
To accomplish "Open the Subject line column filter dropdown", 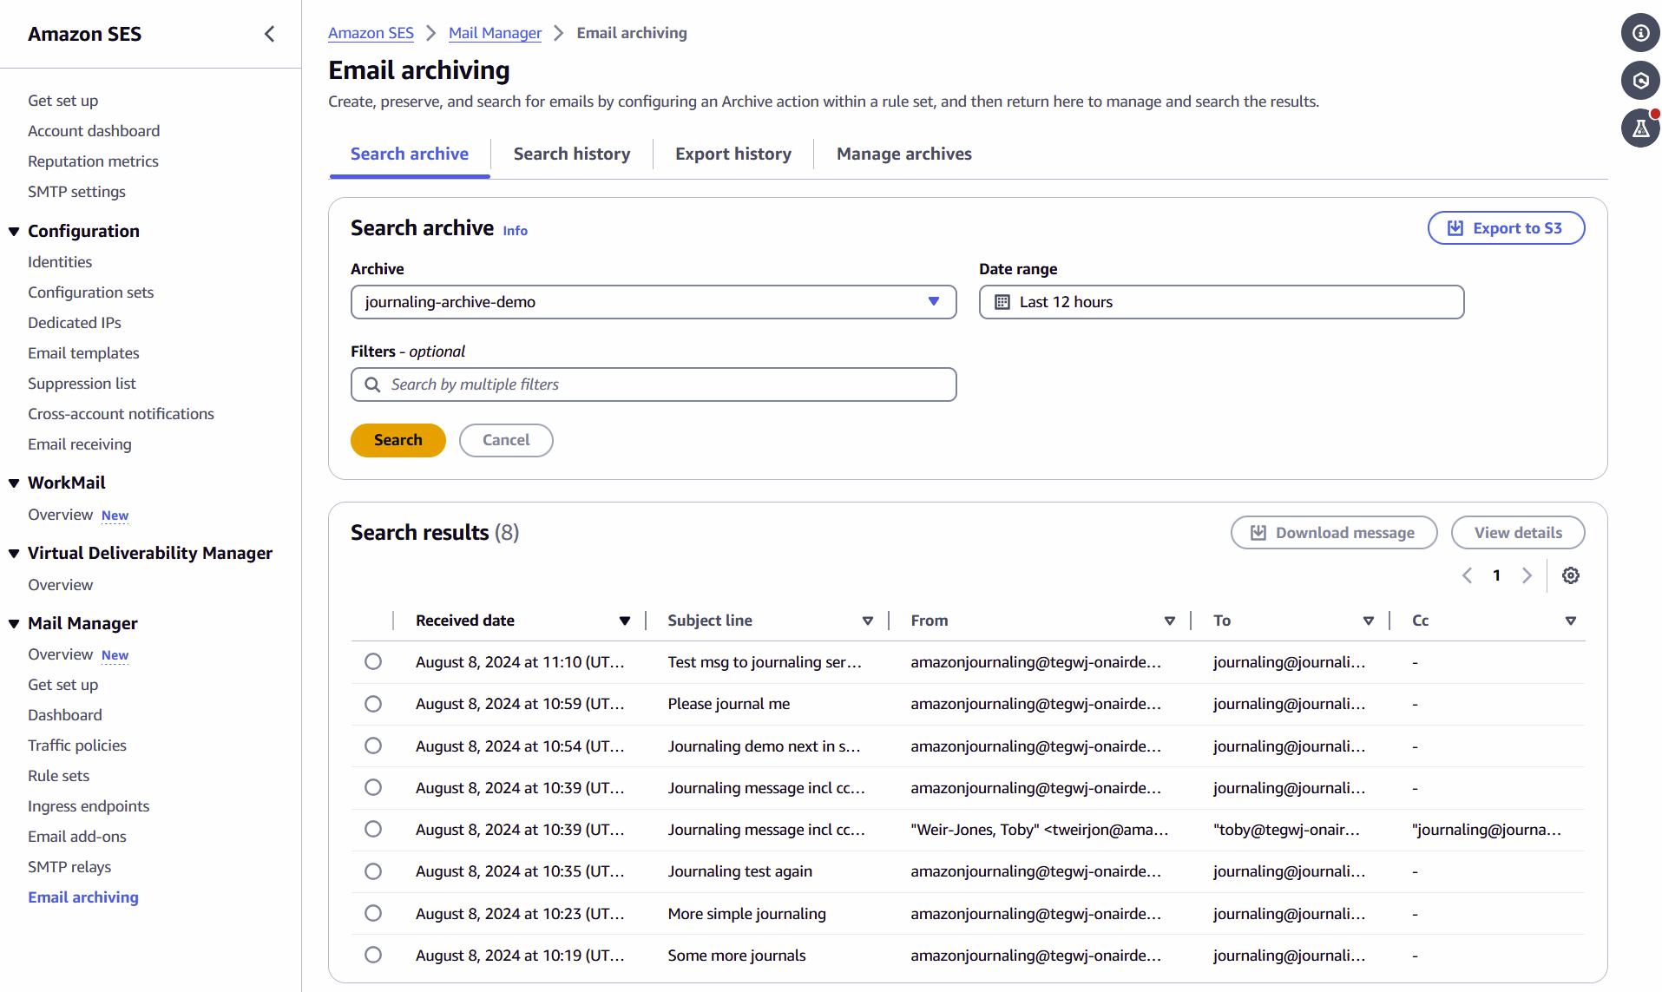I will pos(867,620).
